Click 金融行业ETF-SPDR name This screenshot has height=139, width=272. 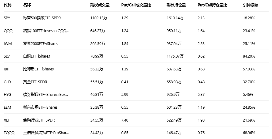[x=39, y=120]
